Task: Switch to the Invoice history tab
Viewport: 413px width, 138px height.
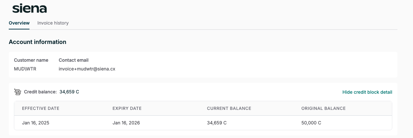Action: 53,23
